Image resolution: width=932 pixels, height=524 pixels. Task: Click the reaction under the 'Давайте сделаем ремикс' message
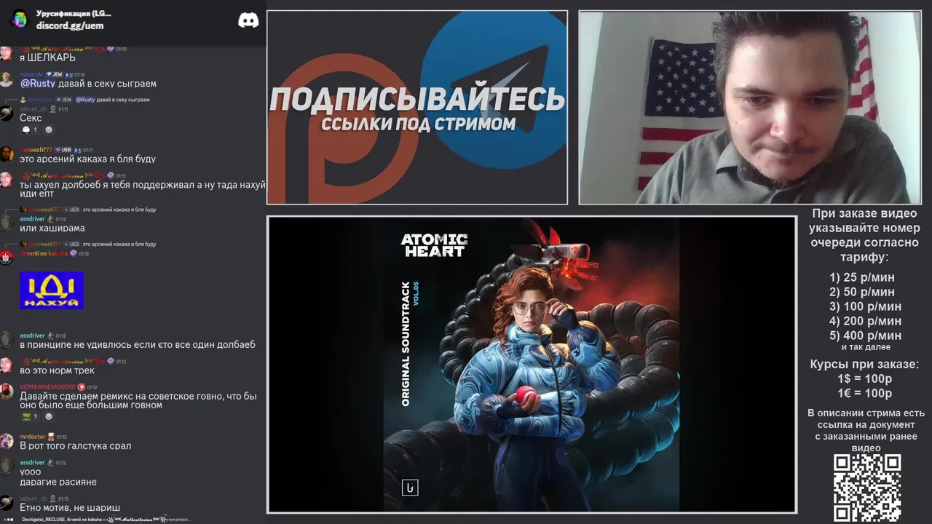coord(30,416)
